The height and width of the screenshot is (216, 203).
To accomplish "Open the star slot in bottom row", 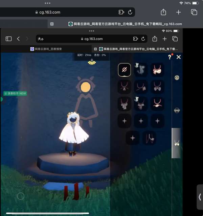I will coord(133,138).
